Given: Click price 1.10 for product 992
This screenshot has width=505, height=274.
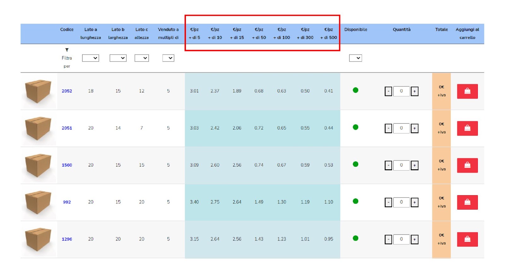Looking at the screenshot, I should 329,202.
